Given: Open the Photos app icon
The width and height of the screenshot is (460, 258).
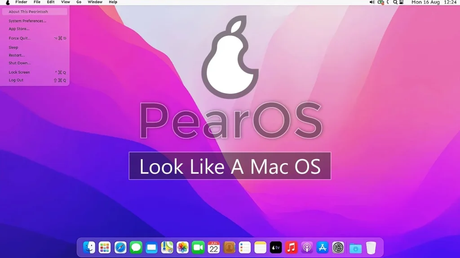Looking at the screenshot, I should point(182,247).
